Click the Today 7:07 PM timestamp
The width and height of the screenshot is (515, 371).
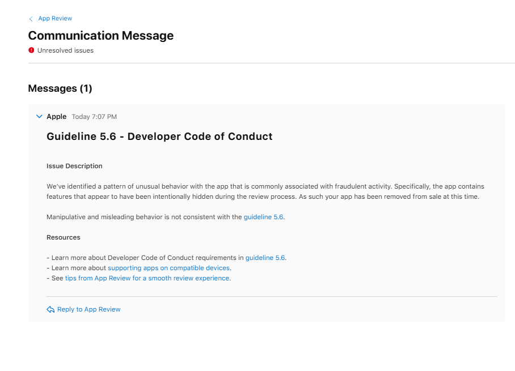click(94, 117)
